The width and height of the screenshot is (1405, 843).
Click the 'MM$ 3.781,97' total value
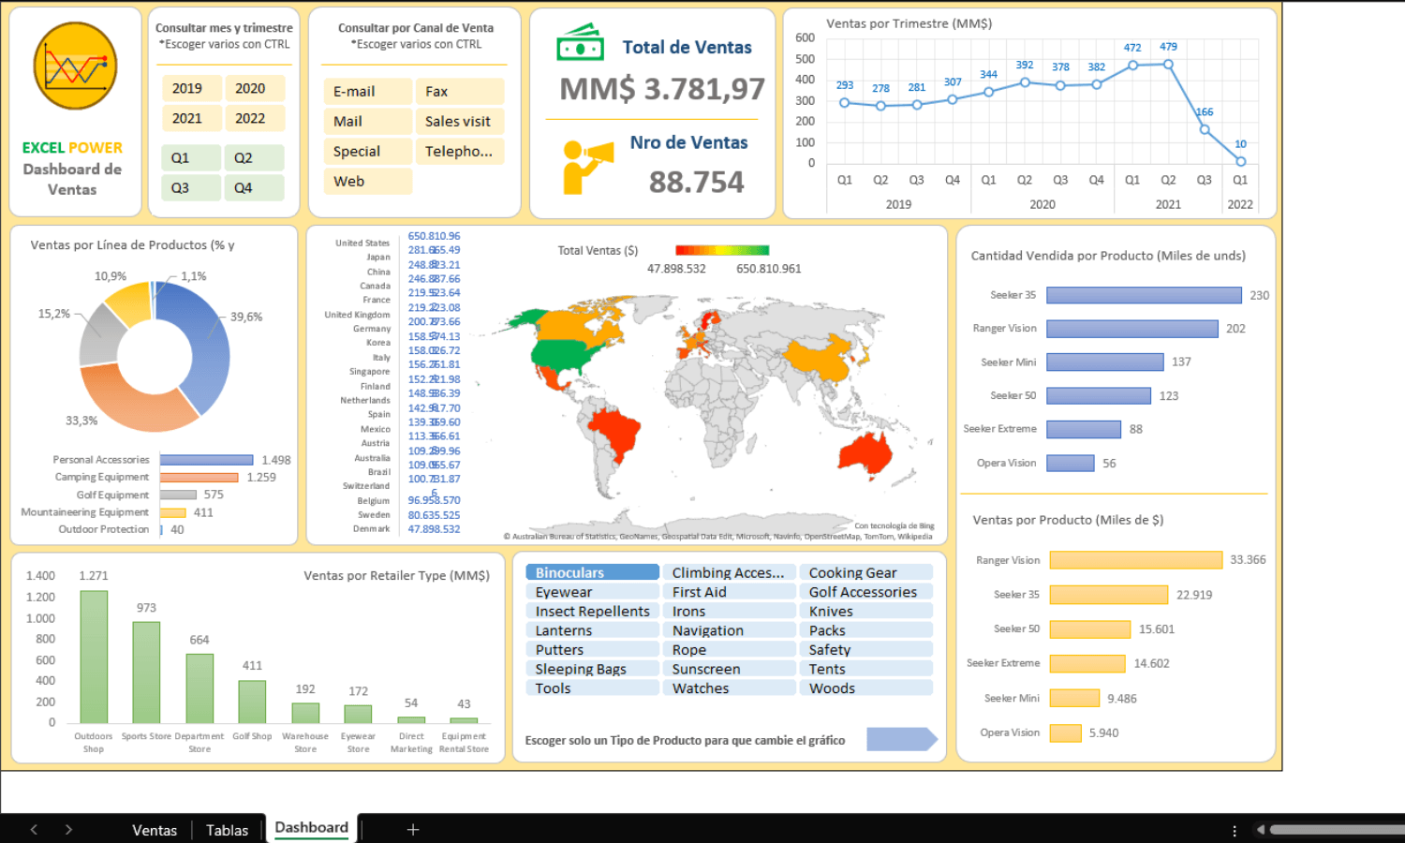pos(662,89)
